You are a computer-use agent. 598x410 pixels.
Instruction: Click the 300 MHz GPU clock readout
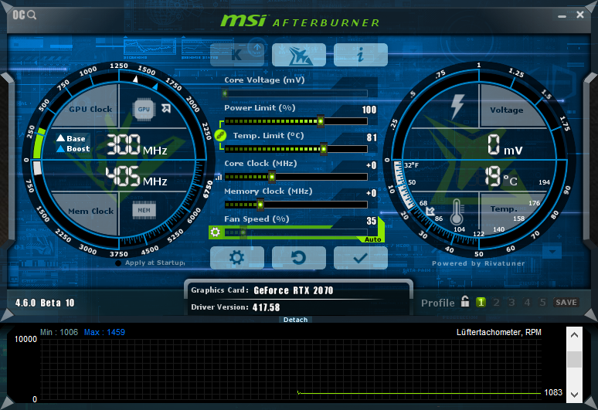(x=137, y=144)
